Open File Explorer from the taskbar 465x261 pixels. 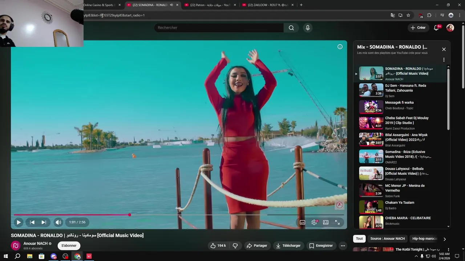point(29,256)
